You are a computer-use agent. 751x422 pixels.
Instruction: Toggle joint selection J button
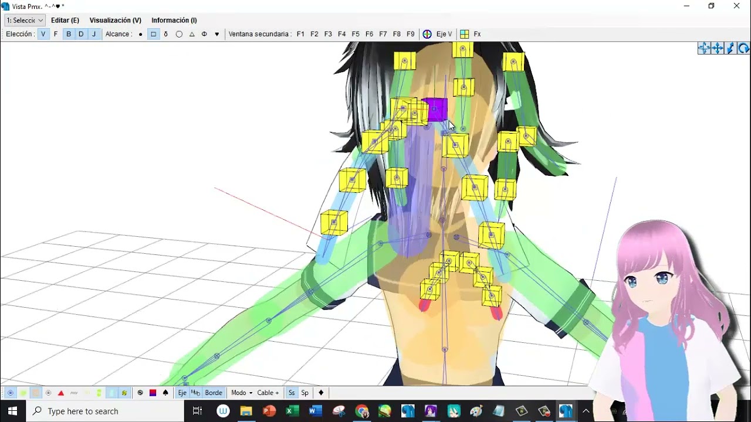[x=93, y=34]
